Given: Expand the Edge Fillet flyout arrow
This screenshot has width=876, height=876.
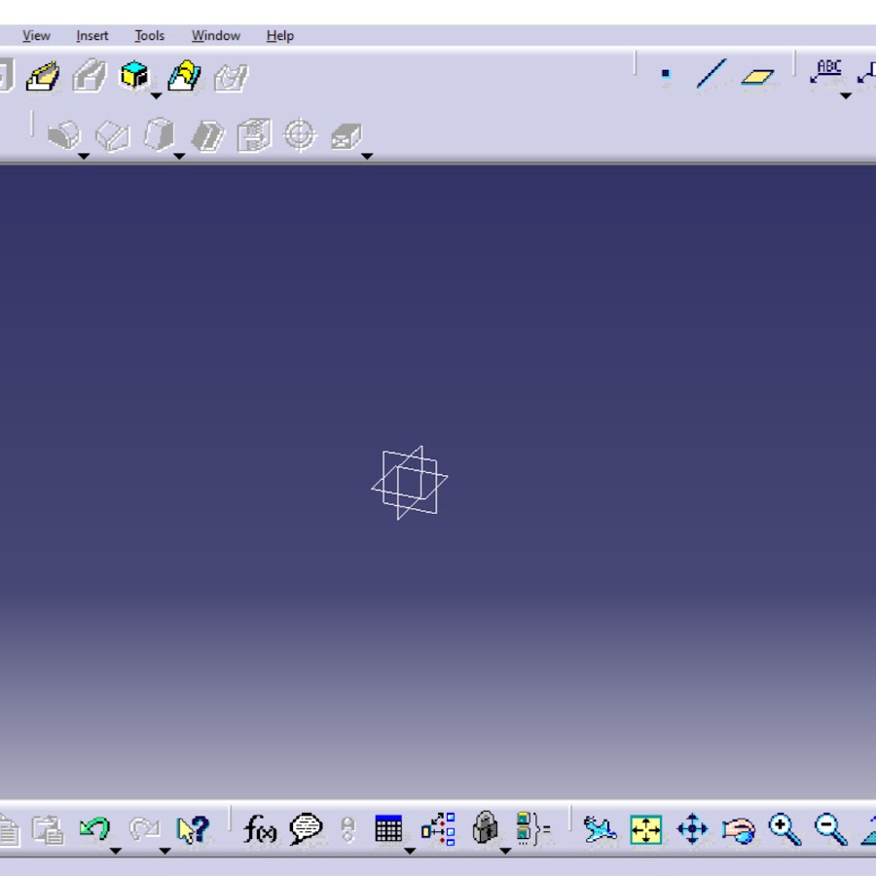Looking at the screenshot, I should click(84, 157).
